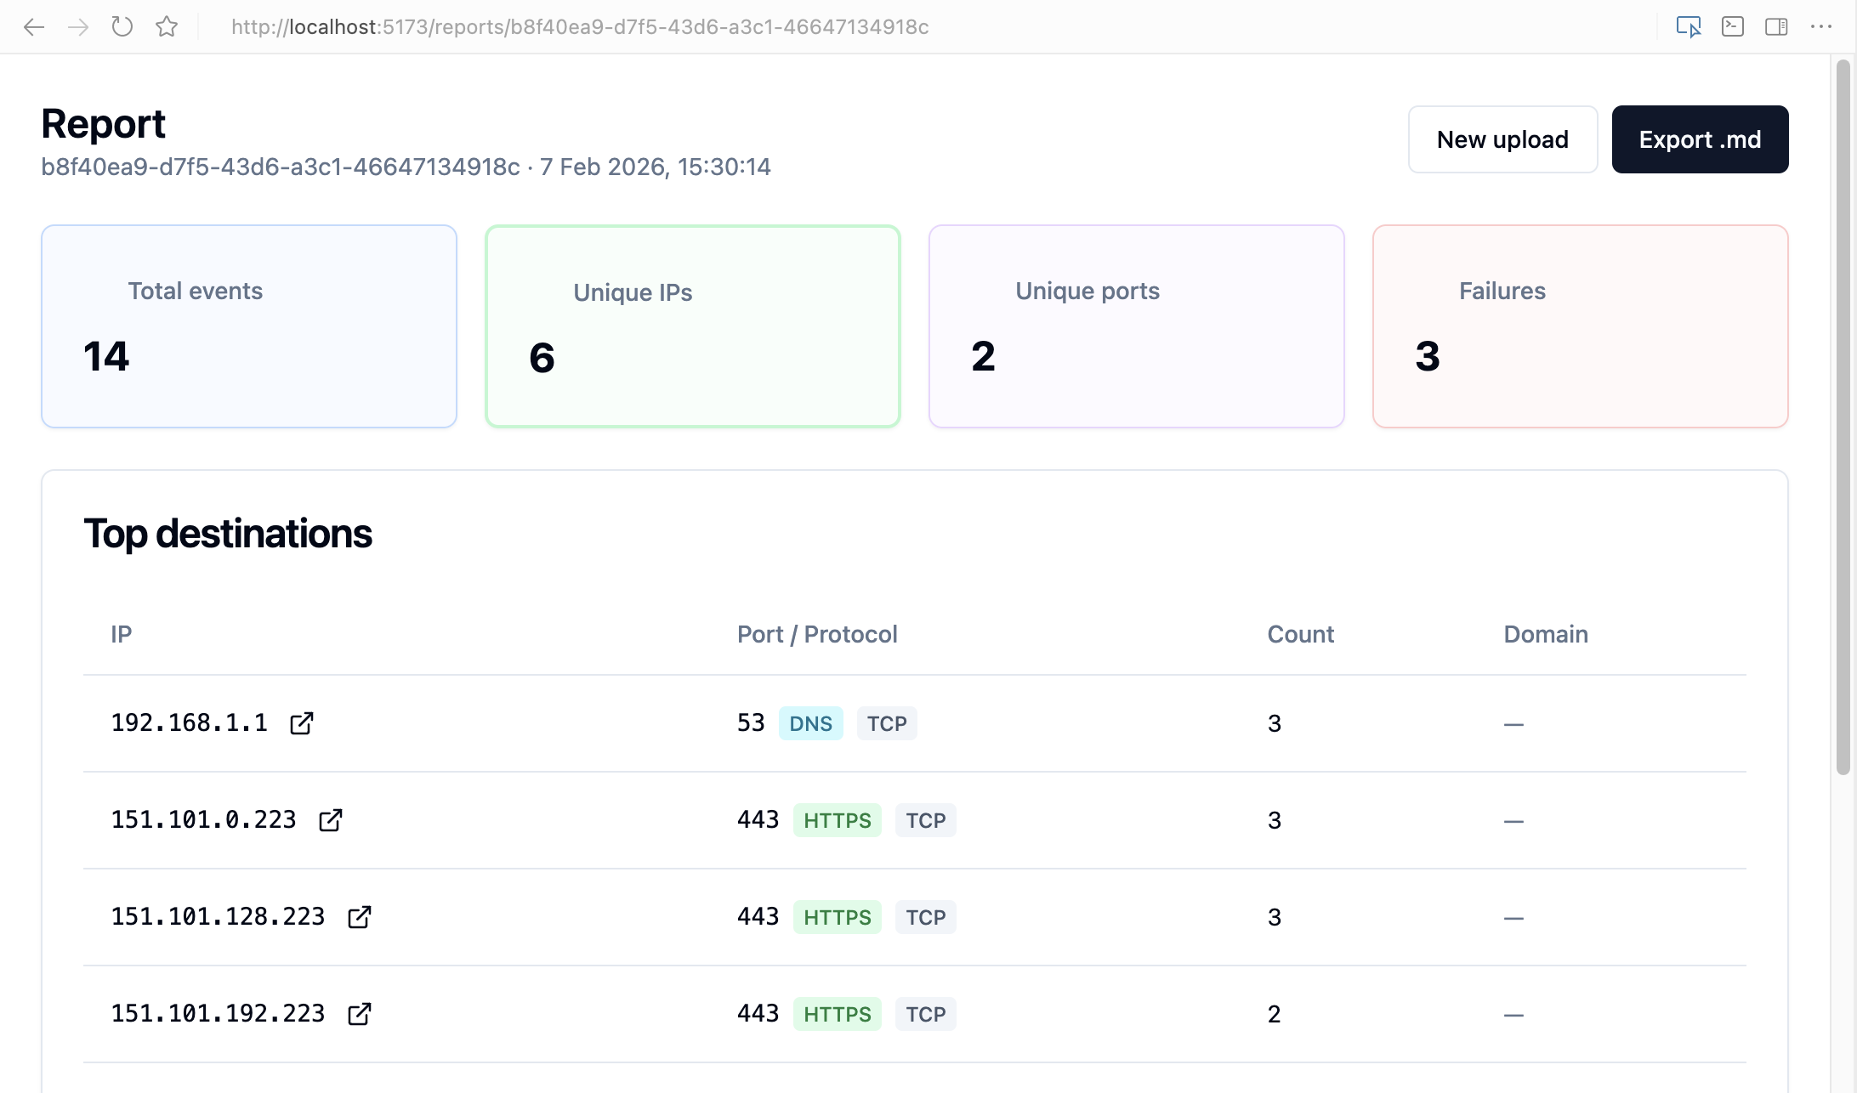The width and height of the screenshot is (1857, 1093).
Task: Select the Failures stat card
Action: tap(1581, 326)
